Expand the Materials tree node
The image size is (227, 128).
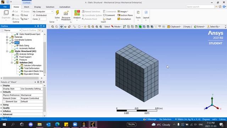click(x=7, y=37)
